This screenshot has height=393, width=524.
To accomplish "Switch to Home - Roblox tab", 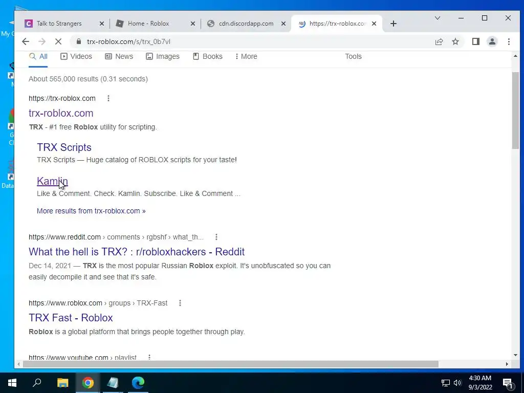I will click(156, 24).
